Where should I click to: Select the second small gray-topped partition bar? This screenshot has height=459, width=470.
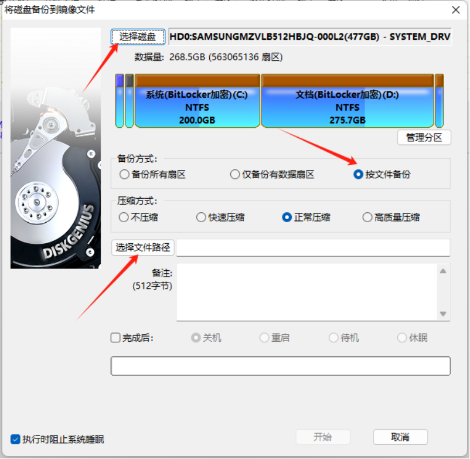pos(129,101)
